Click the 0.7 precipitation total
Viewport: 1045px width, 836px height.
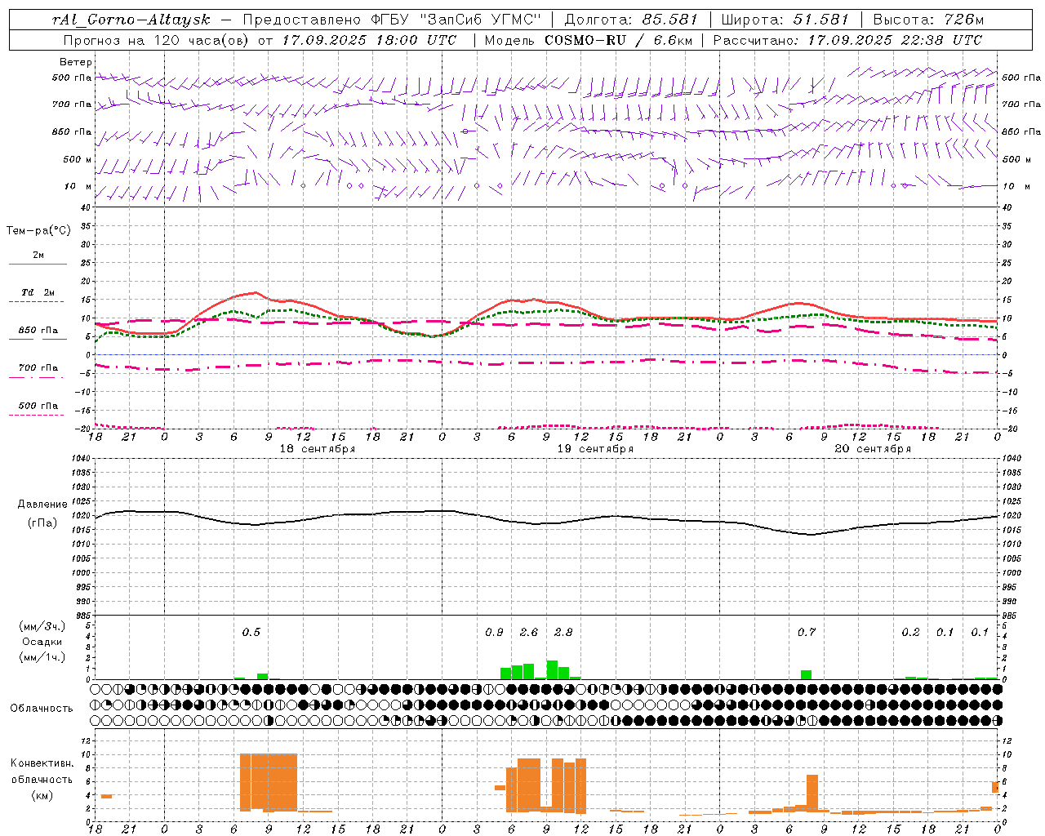pos(807,632)
